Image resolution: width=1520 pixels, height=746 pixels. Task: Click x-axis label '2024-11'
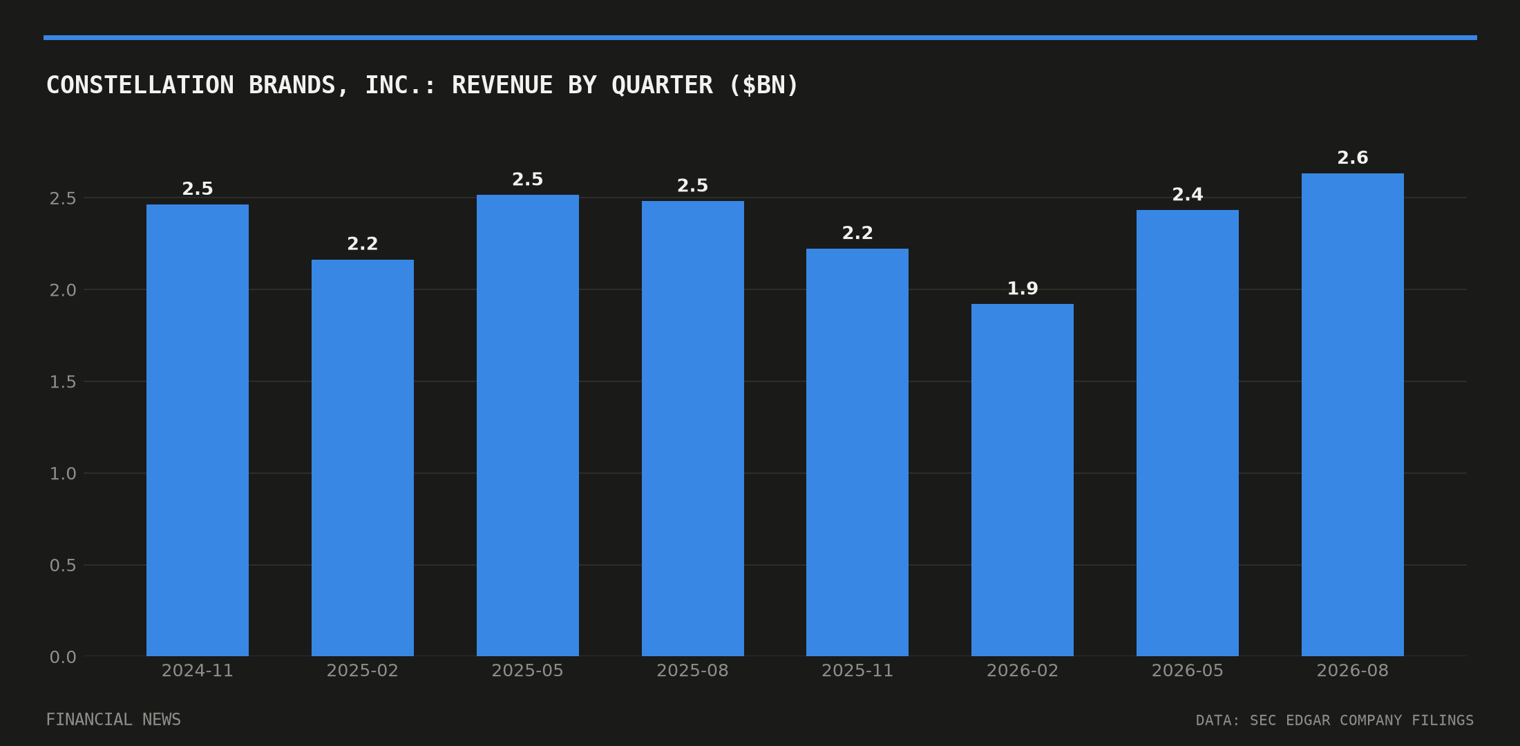tap(198, 671)
